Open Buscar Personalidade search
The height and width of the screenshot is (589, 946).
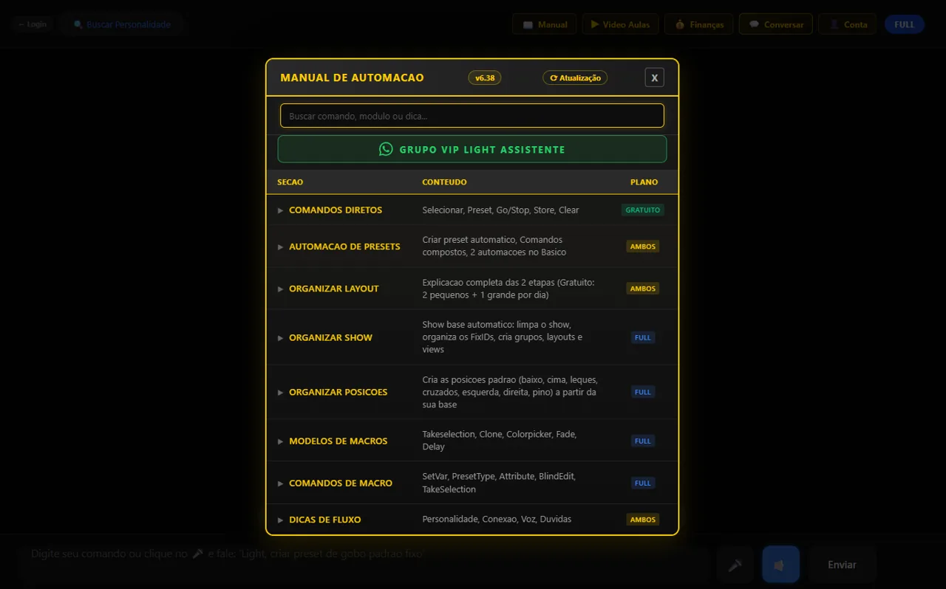(x=122, y=24)
